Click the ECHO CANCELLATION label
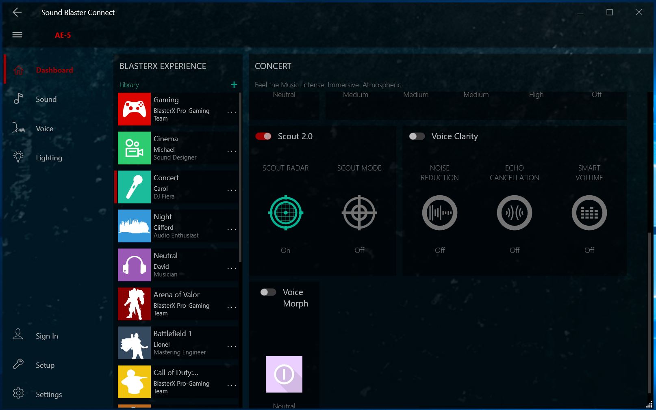 tap(515, 173)
